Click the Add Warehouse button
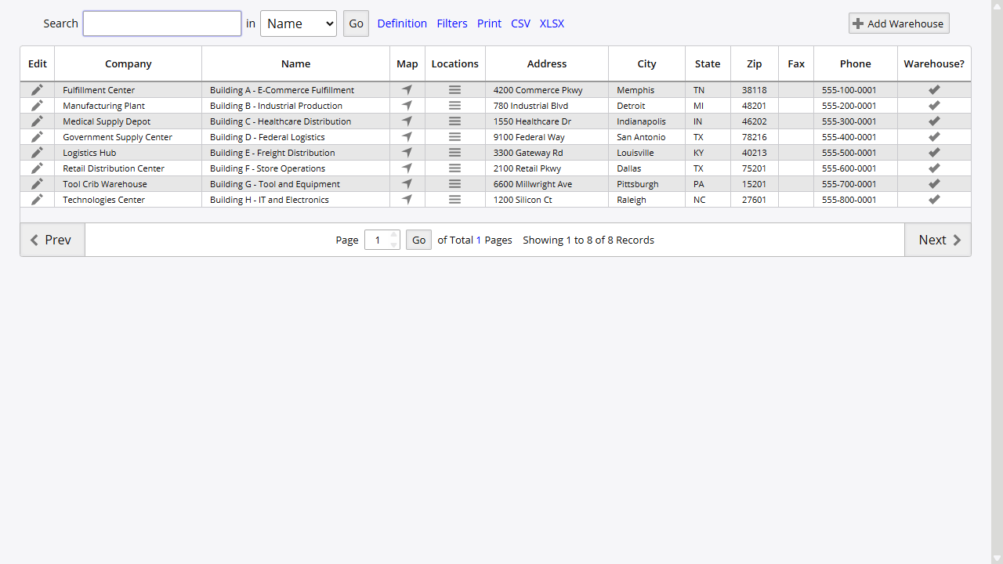 pos(898,23)
